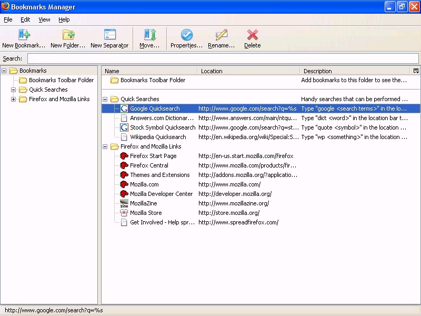
Task: Click the Bookmarks Toolbar Folder icon in list
Action: (x=115, y=80)
